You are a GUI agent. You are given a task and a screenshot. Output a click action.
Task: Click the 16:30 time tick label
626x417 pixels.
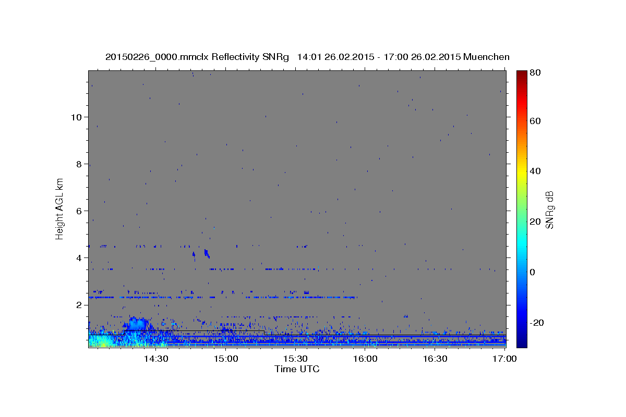pos(435,359)
